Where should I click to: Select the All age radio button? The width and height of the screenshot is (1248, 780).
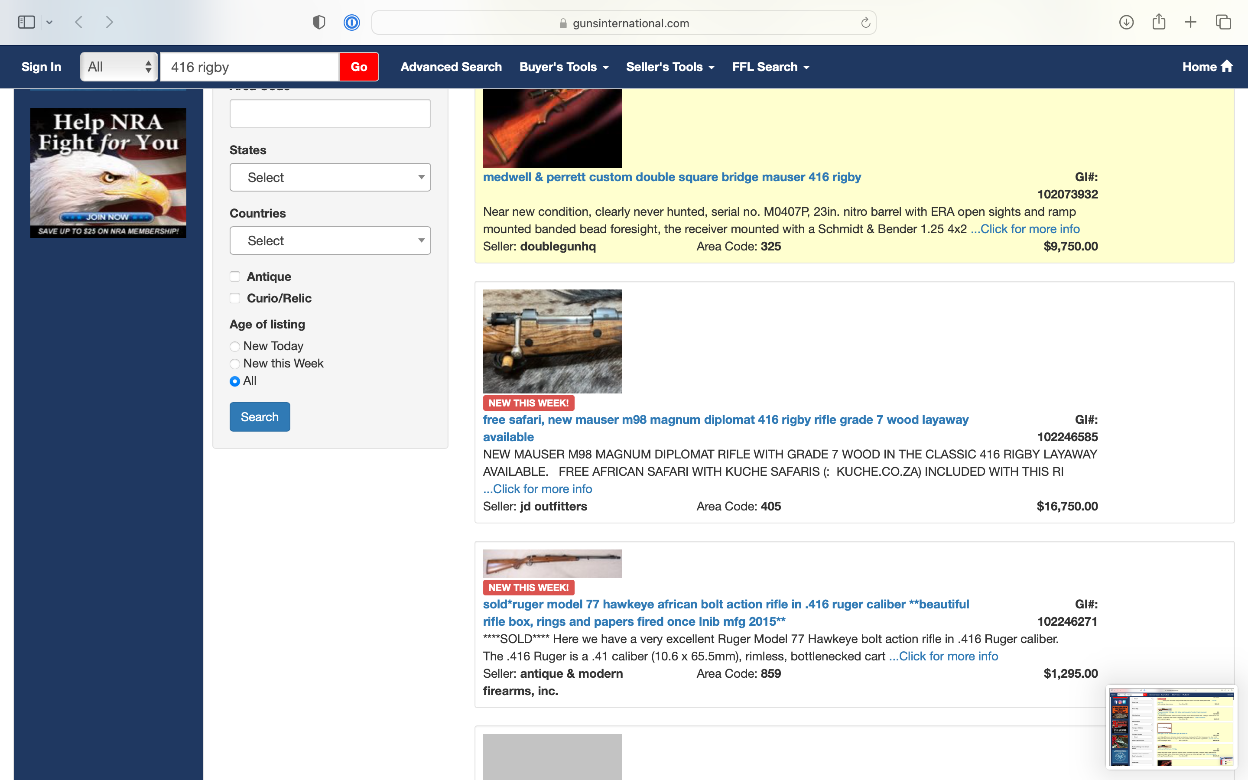tap(235, 381)
